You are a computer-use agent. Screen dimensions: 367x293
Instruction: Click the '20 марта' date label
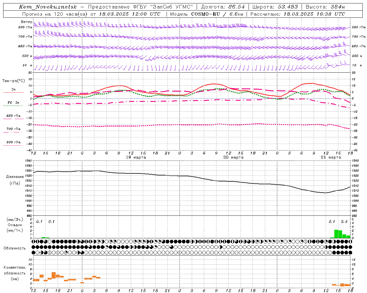tap(233, 157)
